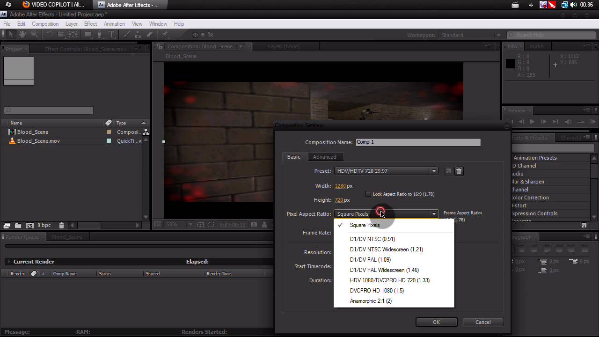Choose Anamorphic 2:1 (2) option
The width and height of the screenshot is (599, 337).
pos(394,301)
